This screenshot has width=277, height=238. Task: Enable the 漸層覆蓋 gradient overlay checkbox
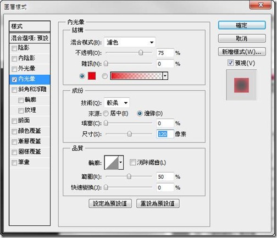click(14, 142)
